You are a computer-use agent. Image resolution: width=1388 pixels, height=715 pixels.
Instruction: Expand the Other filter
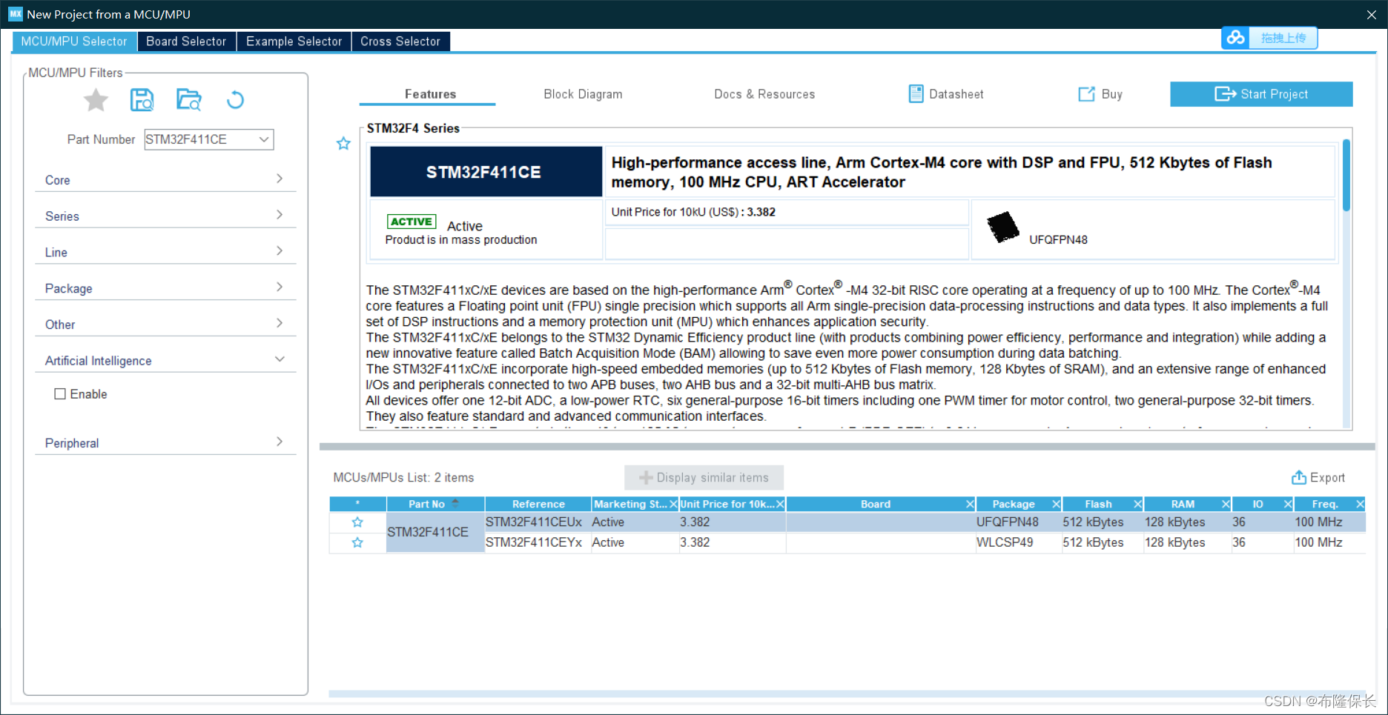click(165, 324)
